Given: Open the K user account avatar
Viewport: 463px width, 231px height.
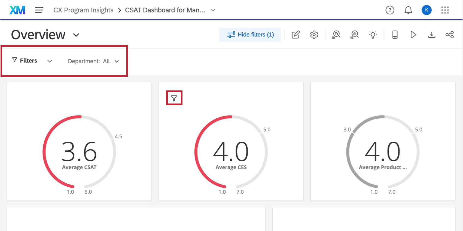Looking at the screenshot, I should pyautogui.click(x=427, y=10).
